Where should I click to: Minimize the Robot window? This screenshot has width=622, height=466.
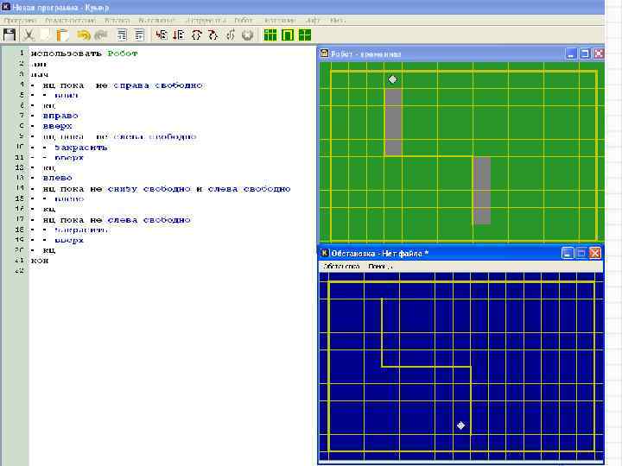coord(571,54)
